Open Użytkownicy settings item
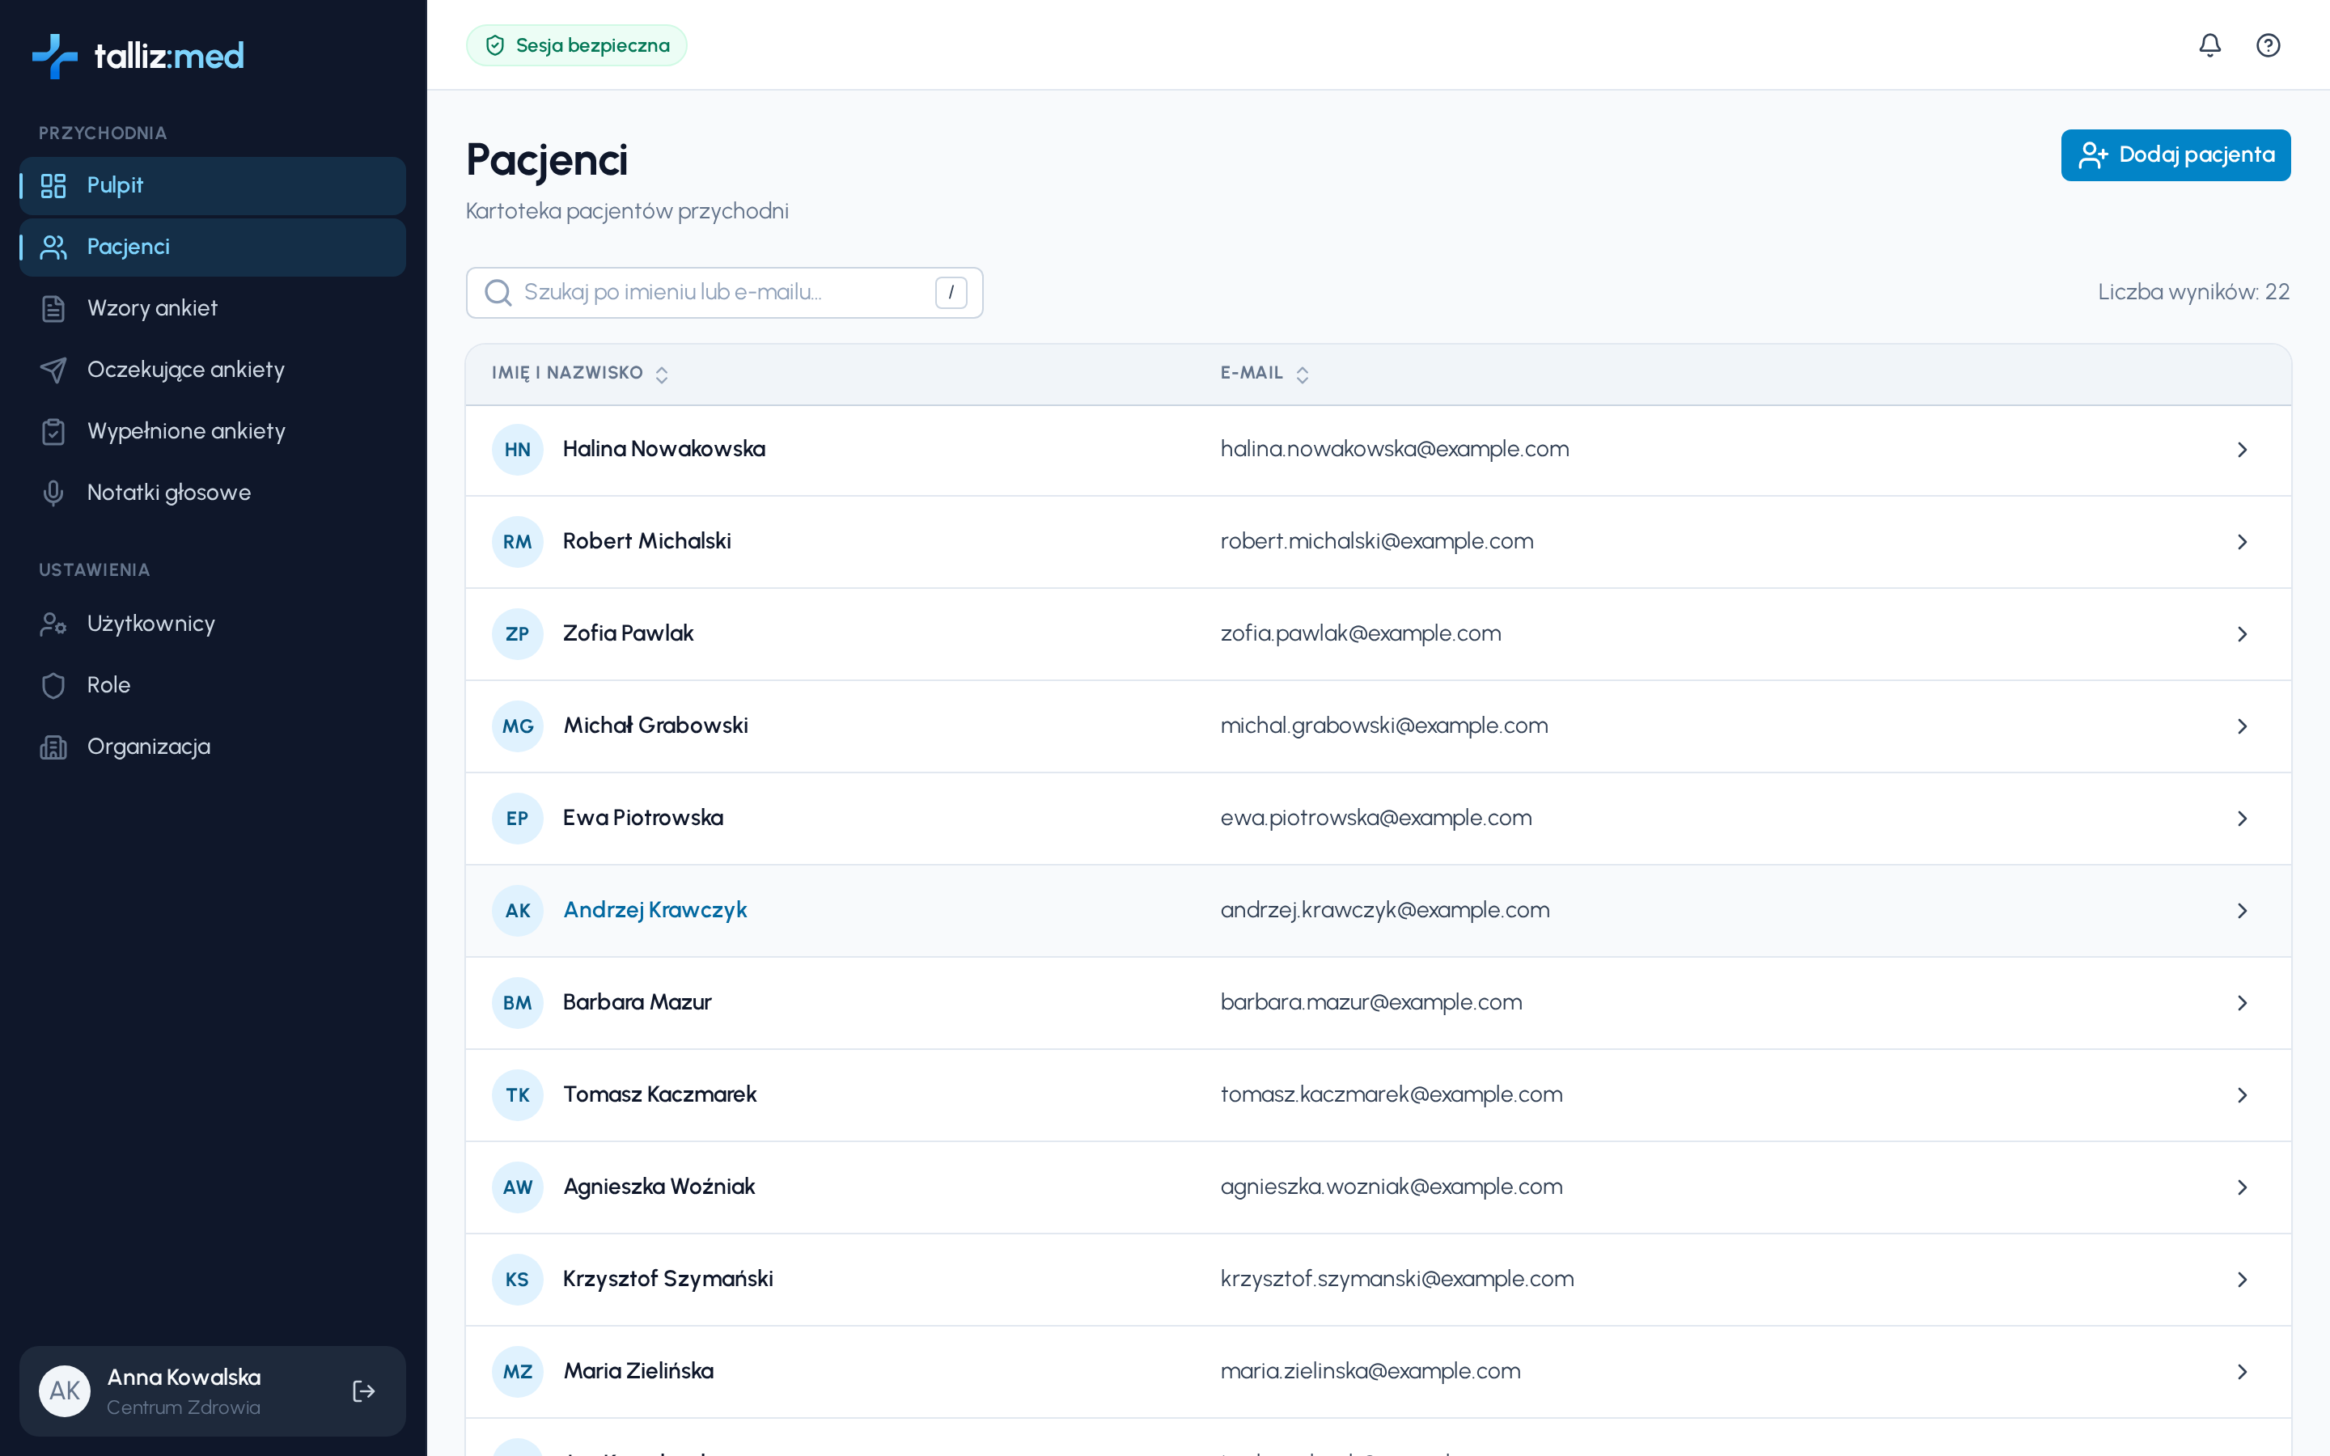 (212, 623)
